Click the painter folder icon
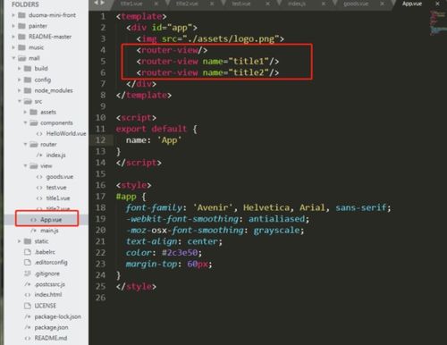 coord(21,26)
